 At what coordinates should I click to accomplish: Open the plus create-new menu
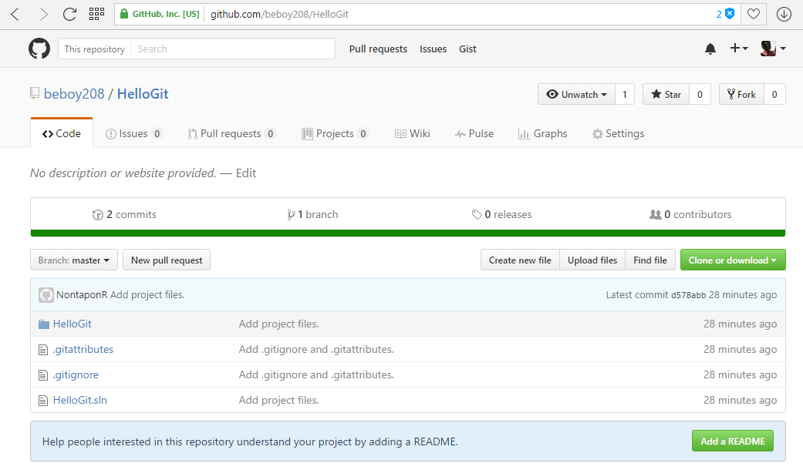738,48
